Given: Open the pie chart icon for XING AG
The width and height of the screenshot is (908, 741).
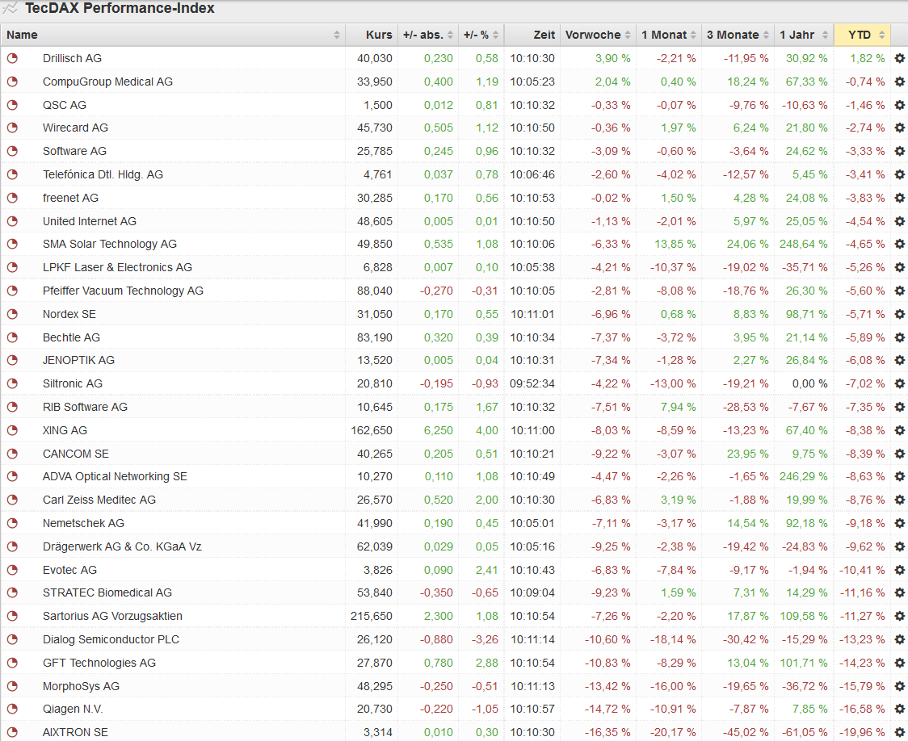Looking at the screenshot, I should pos(12,430).
